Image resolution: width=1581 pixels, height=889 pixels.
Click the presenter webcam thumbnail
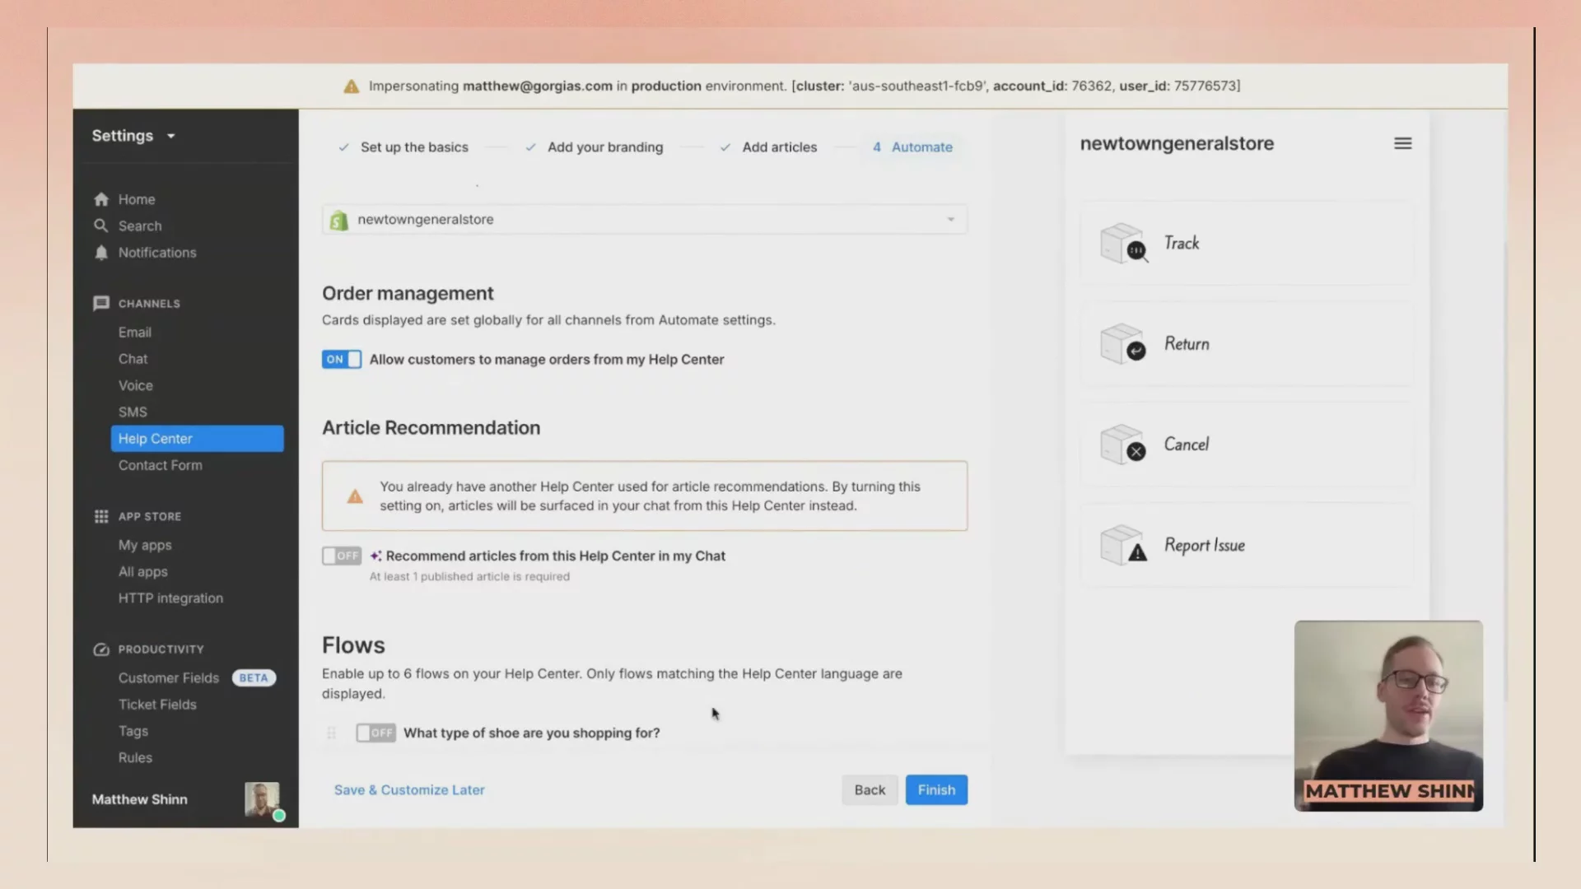1388,715
